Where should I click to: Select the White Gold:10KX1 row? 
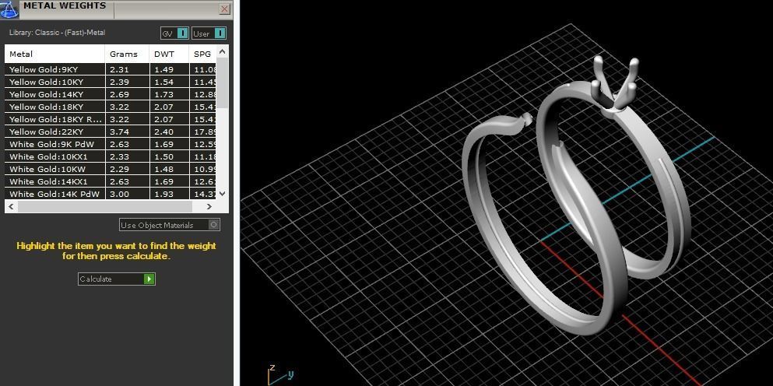click(111, 156)
